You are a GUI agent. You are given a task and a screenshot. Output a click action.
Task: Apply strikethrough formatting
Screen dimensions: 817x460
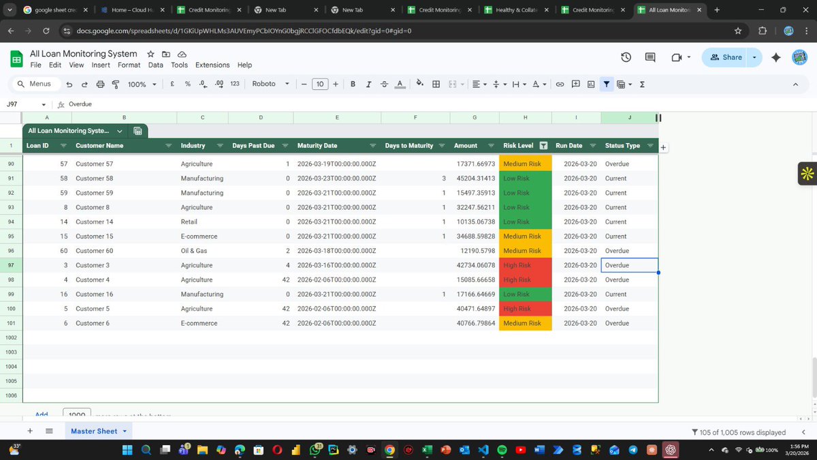click(384, 84)
